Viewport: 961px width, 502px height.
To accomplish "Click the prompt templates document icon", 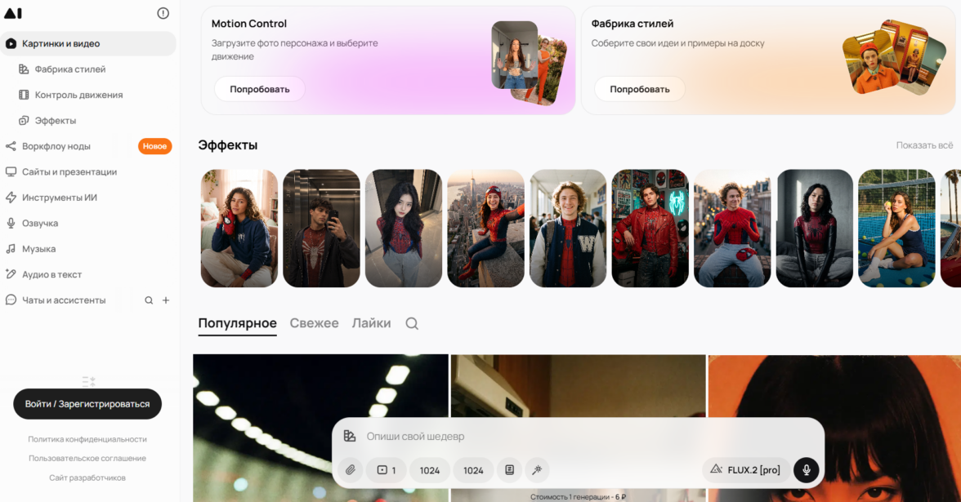I will tap(509, 470).
